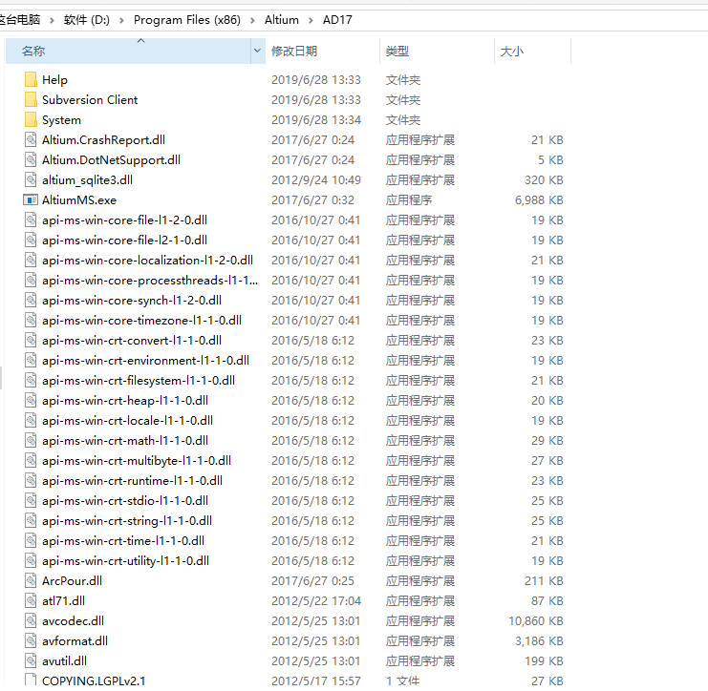Click the 199 KB size value
This screenshot has width=708, height=691.
[x=544, y=660]
